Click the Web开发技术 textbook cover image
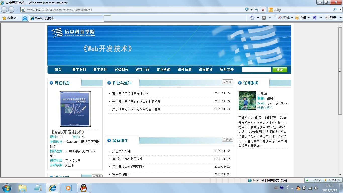The height and width of the screenshot is (193, 343). 75,109
